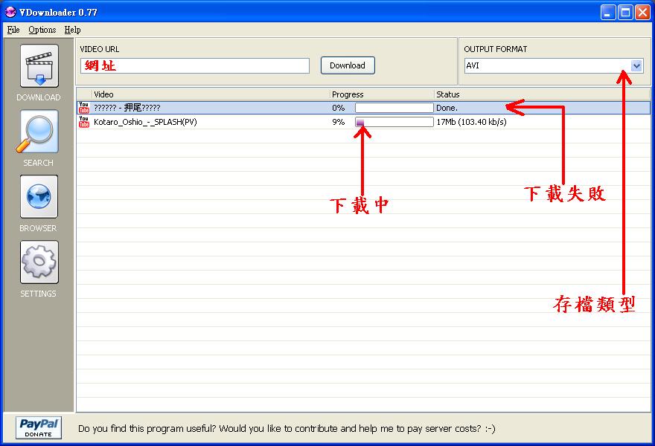The image size is (655, 446).
Task: Open the Options menu
Action: (42, 30)
